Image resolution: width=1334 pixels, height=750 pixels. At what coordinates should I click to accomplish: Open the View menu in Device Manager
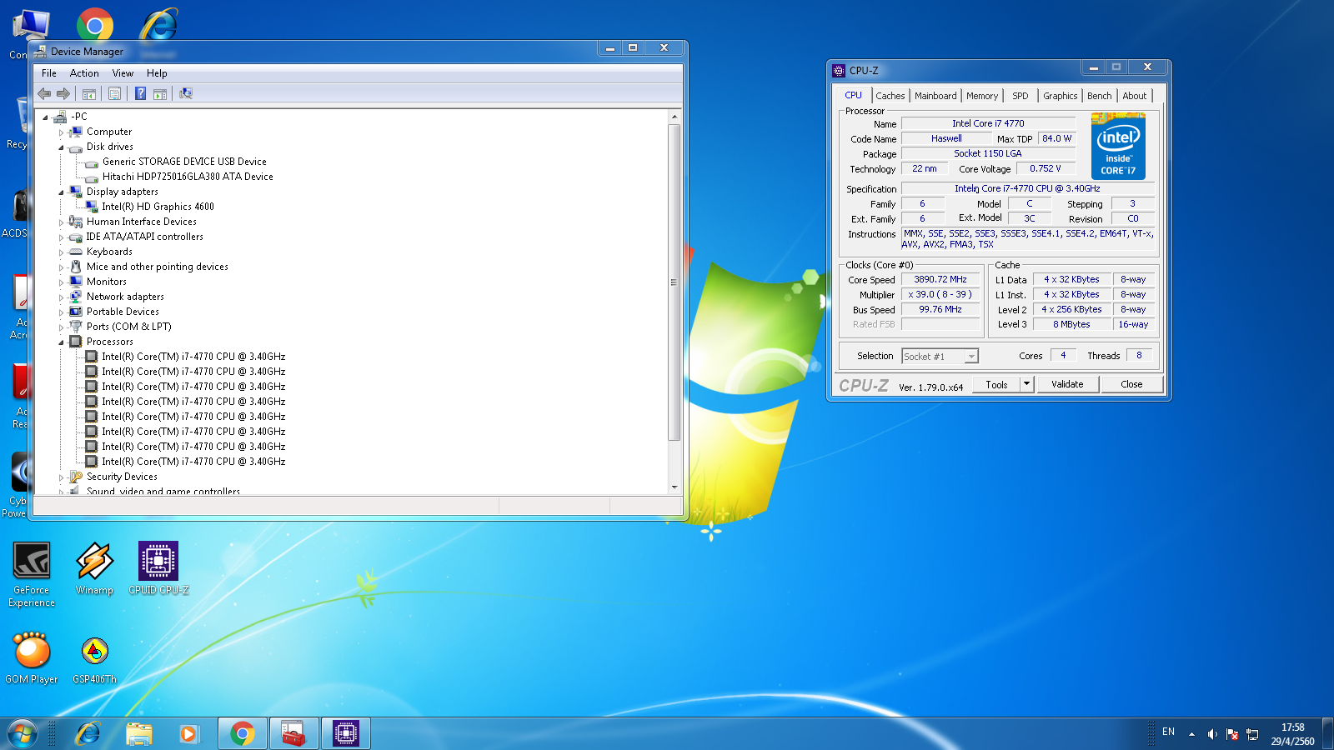pos(123,73)
